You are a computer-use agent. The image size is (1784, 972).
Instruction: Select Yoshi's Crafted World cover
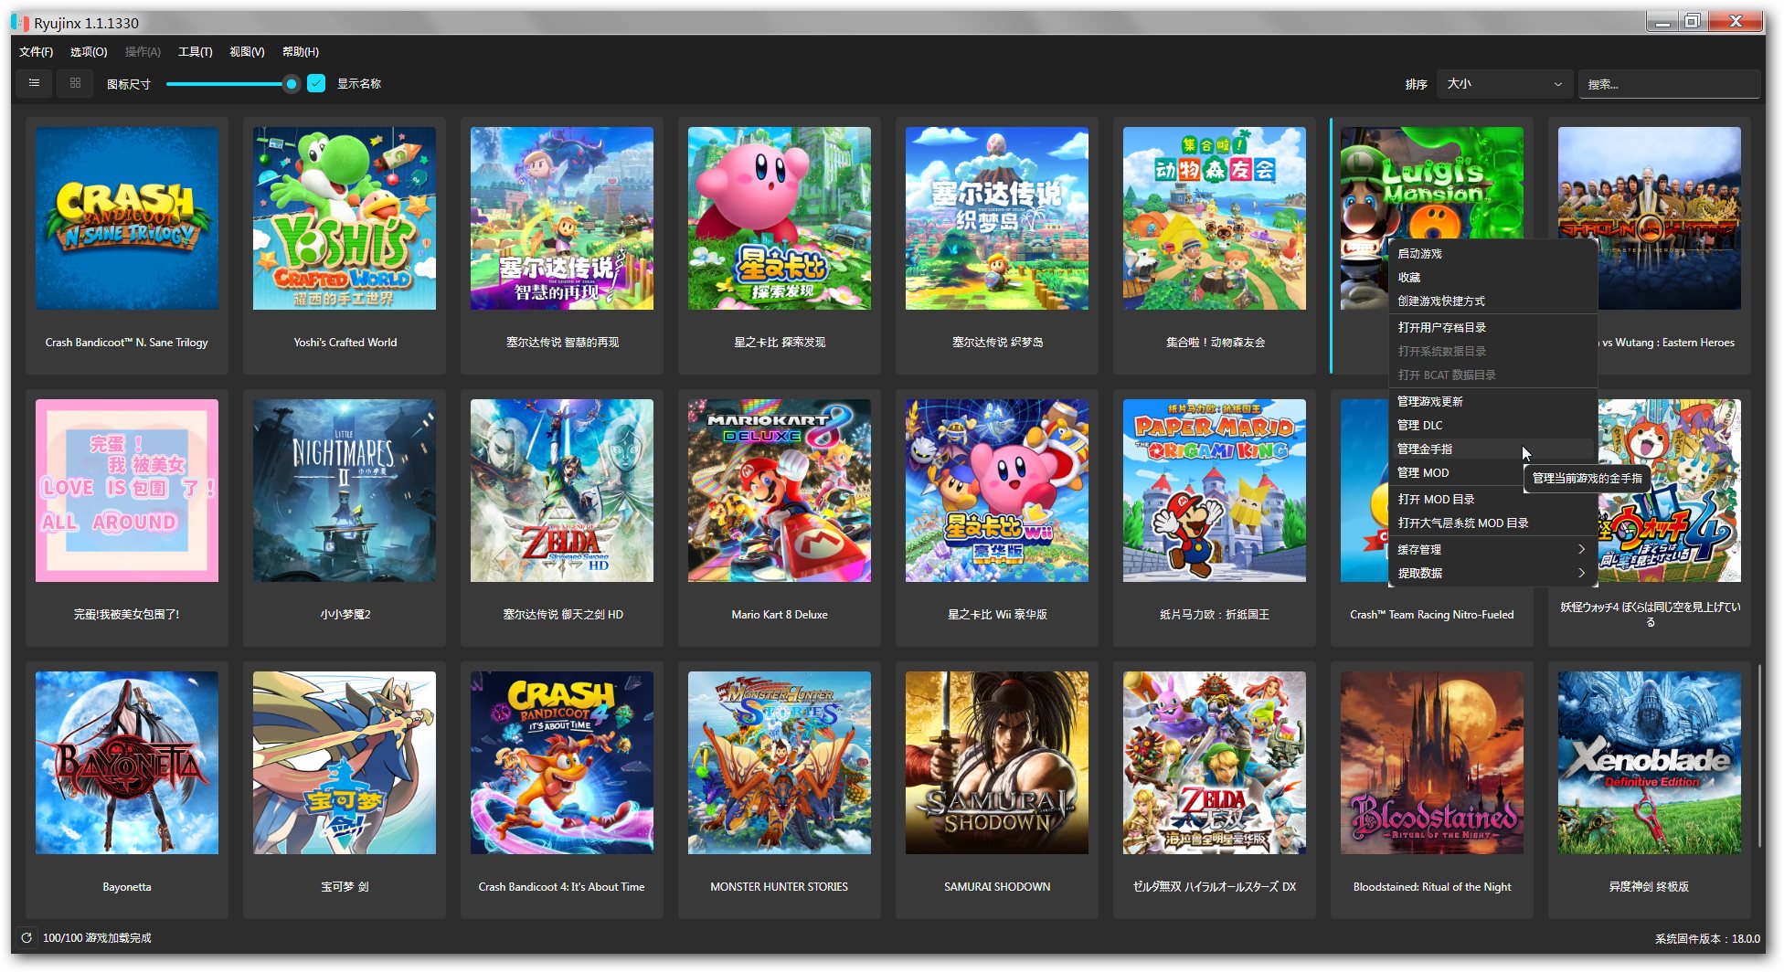pos(345,218)
